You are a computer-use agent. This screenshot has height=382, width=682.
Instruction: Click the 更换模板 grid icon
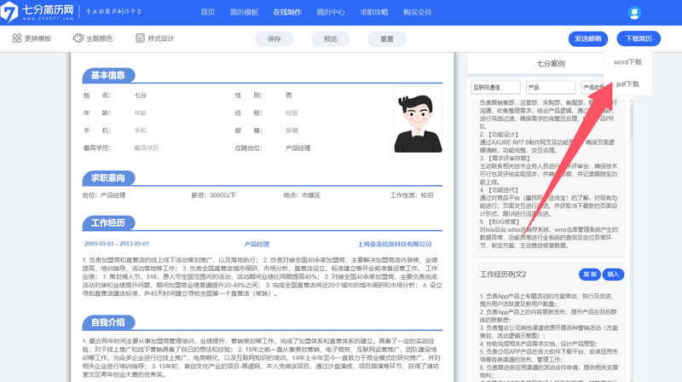pos(17,38)
